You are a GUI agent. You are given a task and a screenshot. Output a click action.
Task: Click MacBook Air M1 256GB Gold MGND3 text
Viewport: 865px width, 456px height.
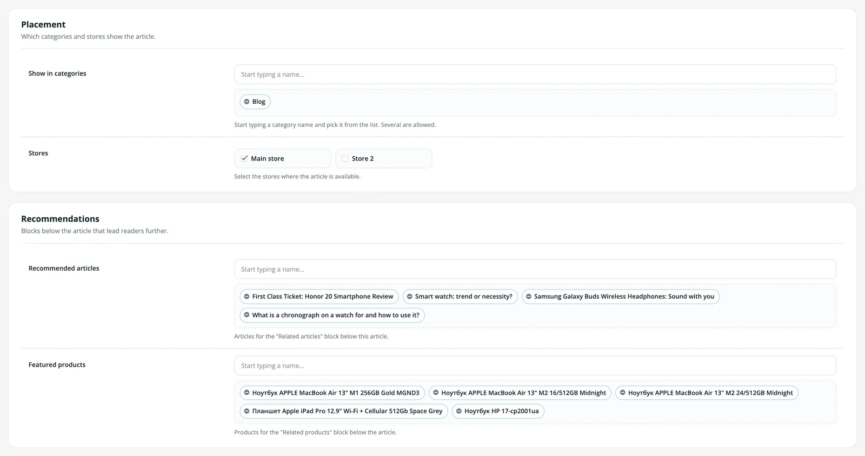point(336,393)
